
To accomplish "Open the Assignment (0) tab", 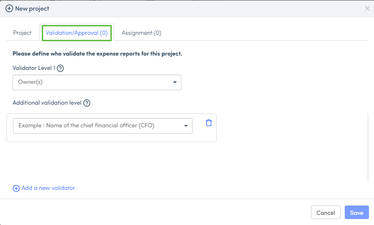I will (x=141, y=33).
